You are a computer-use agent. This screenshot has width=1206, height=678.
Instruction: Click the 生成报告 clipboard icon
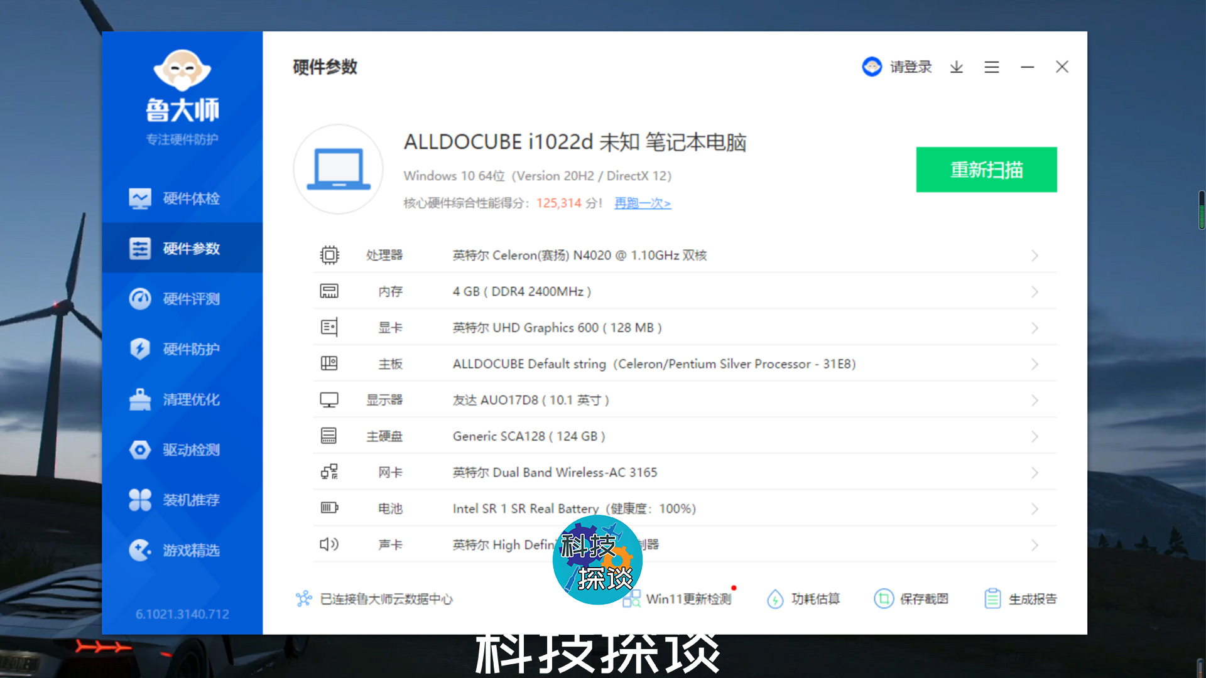click(x=992, y=598)
